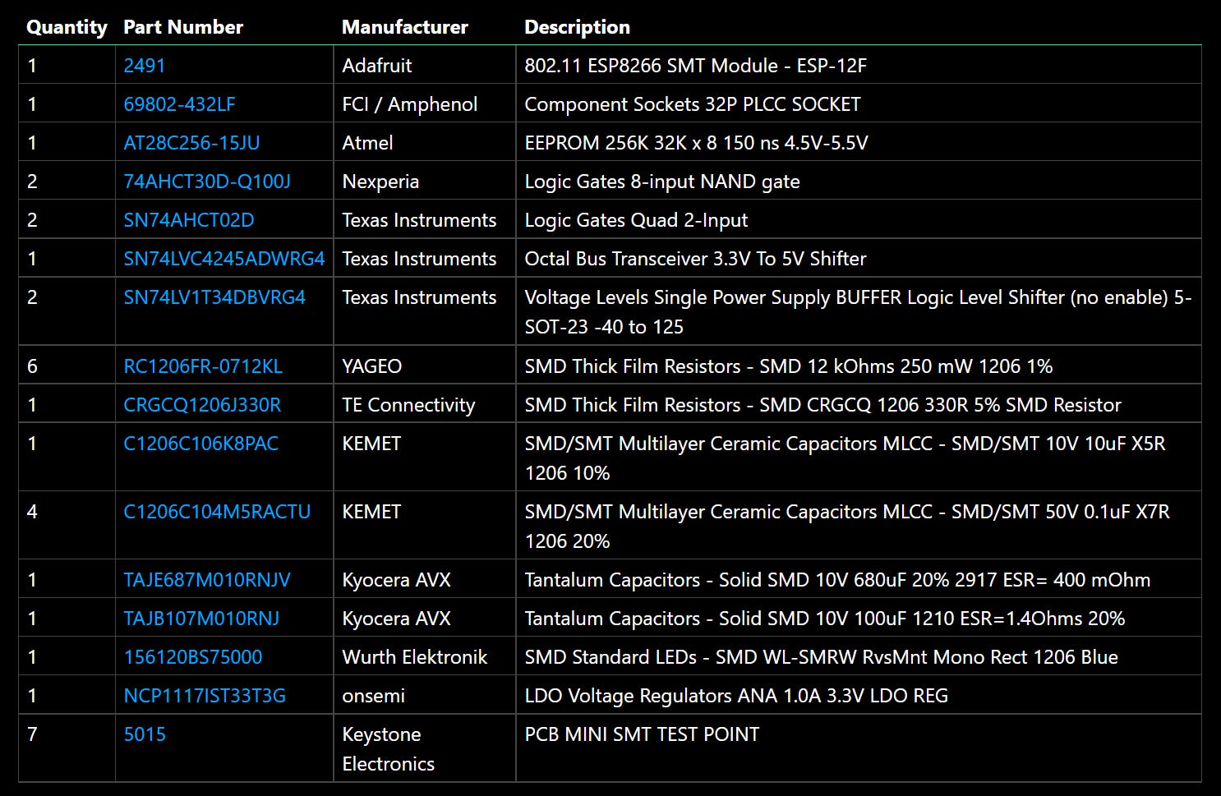Open the CRGCQ1206J330R part link
Screen dimensions: 1221x796
click(202, 405)
